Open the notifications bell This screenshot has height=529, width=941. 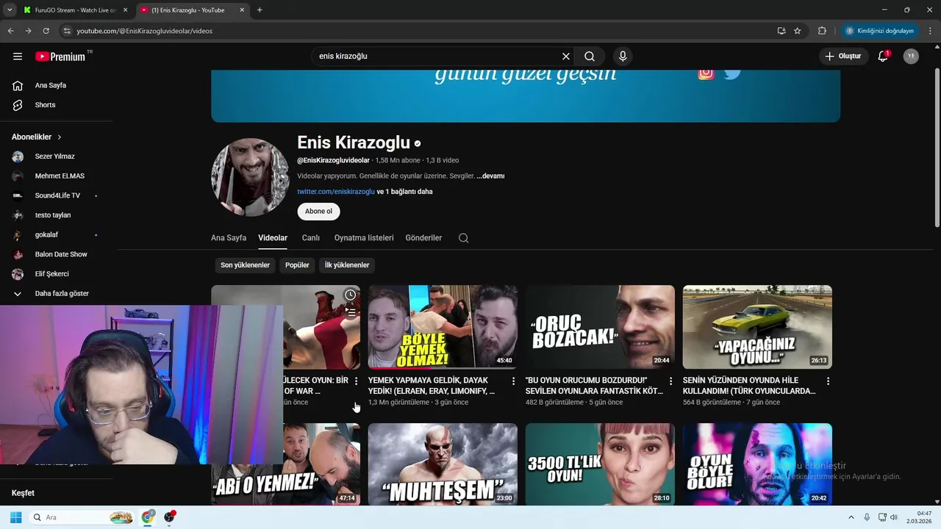pos(883,56)
